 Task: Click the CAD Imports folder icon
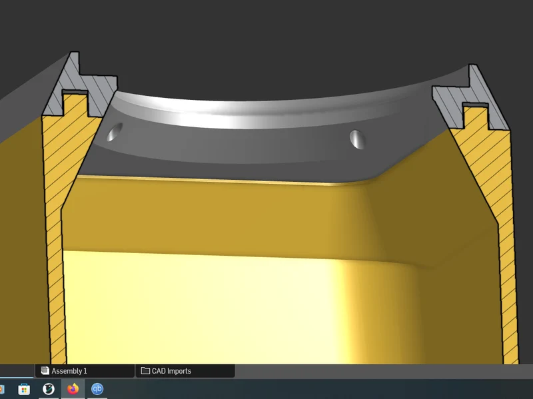(x=145, y=370)
